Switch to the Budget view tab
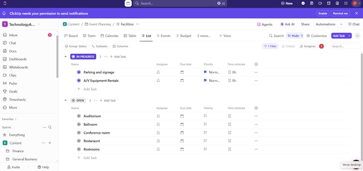The height and width of the screenshot is (171, 363). click(183, 36)
